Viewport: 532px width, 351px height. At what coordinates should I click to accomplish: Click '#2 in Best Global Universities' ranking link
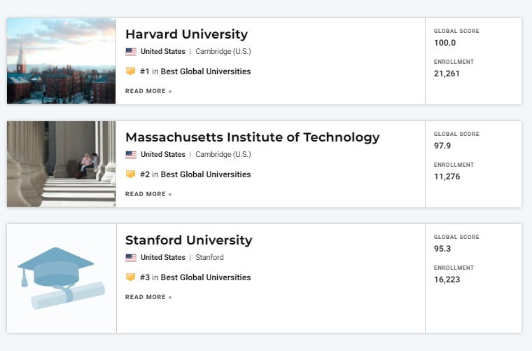(x=195, y=174)
